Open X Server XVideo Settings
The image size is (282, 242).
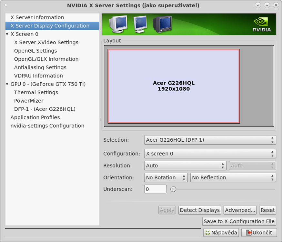coord(46,43)
